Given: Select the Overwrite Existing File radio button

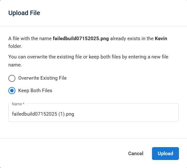Looking at the screenshot, I should (x=12, y=78).
